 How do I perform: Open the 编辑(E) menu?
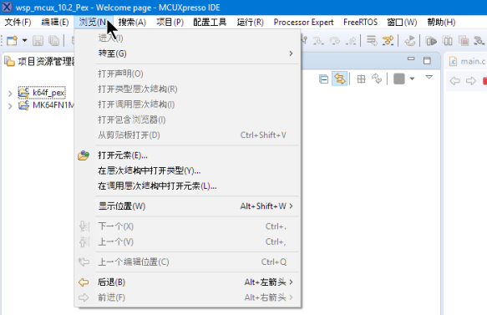[x=55, y=23]
